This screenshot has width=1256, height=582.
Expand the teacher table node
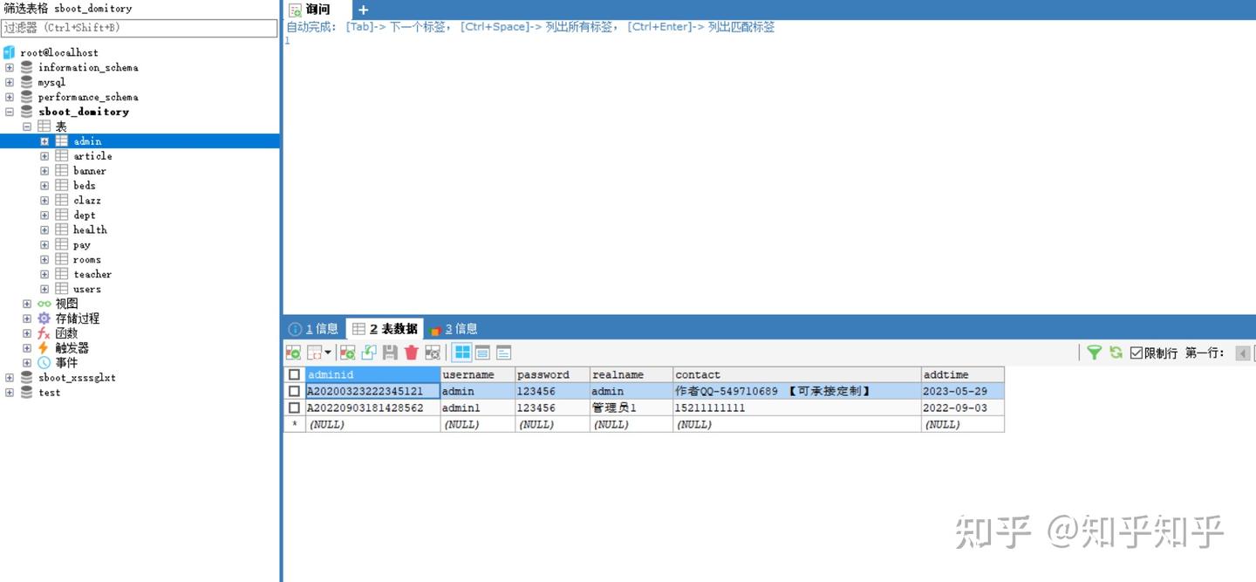coord(44,274)
